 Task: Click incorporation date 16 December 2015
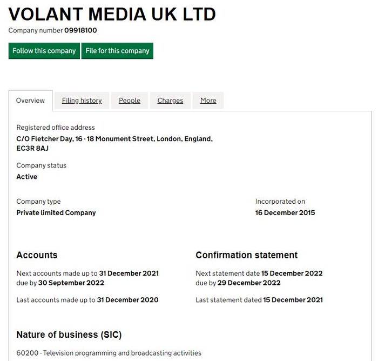coord(285,213)
